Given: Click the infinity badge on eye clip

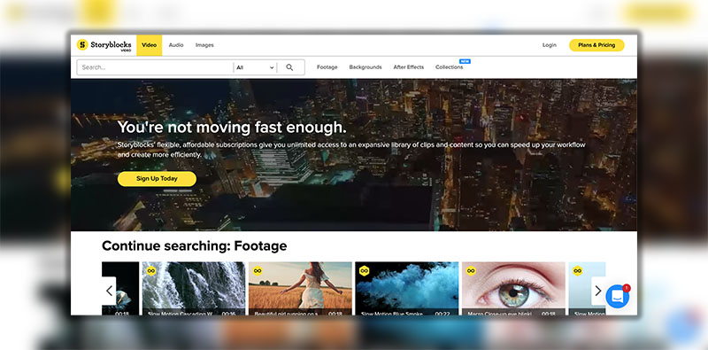Looking at the screenshot, I should point(471,270).
